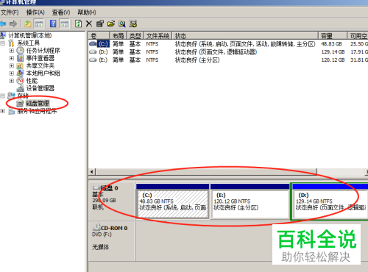Click the magnifier Explore icon in toolbar

[122, 24]
